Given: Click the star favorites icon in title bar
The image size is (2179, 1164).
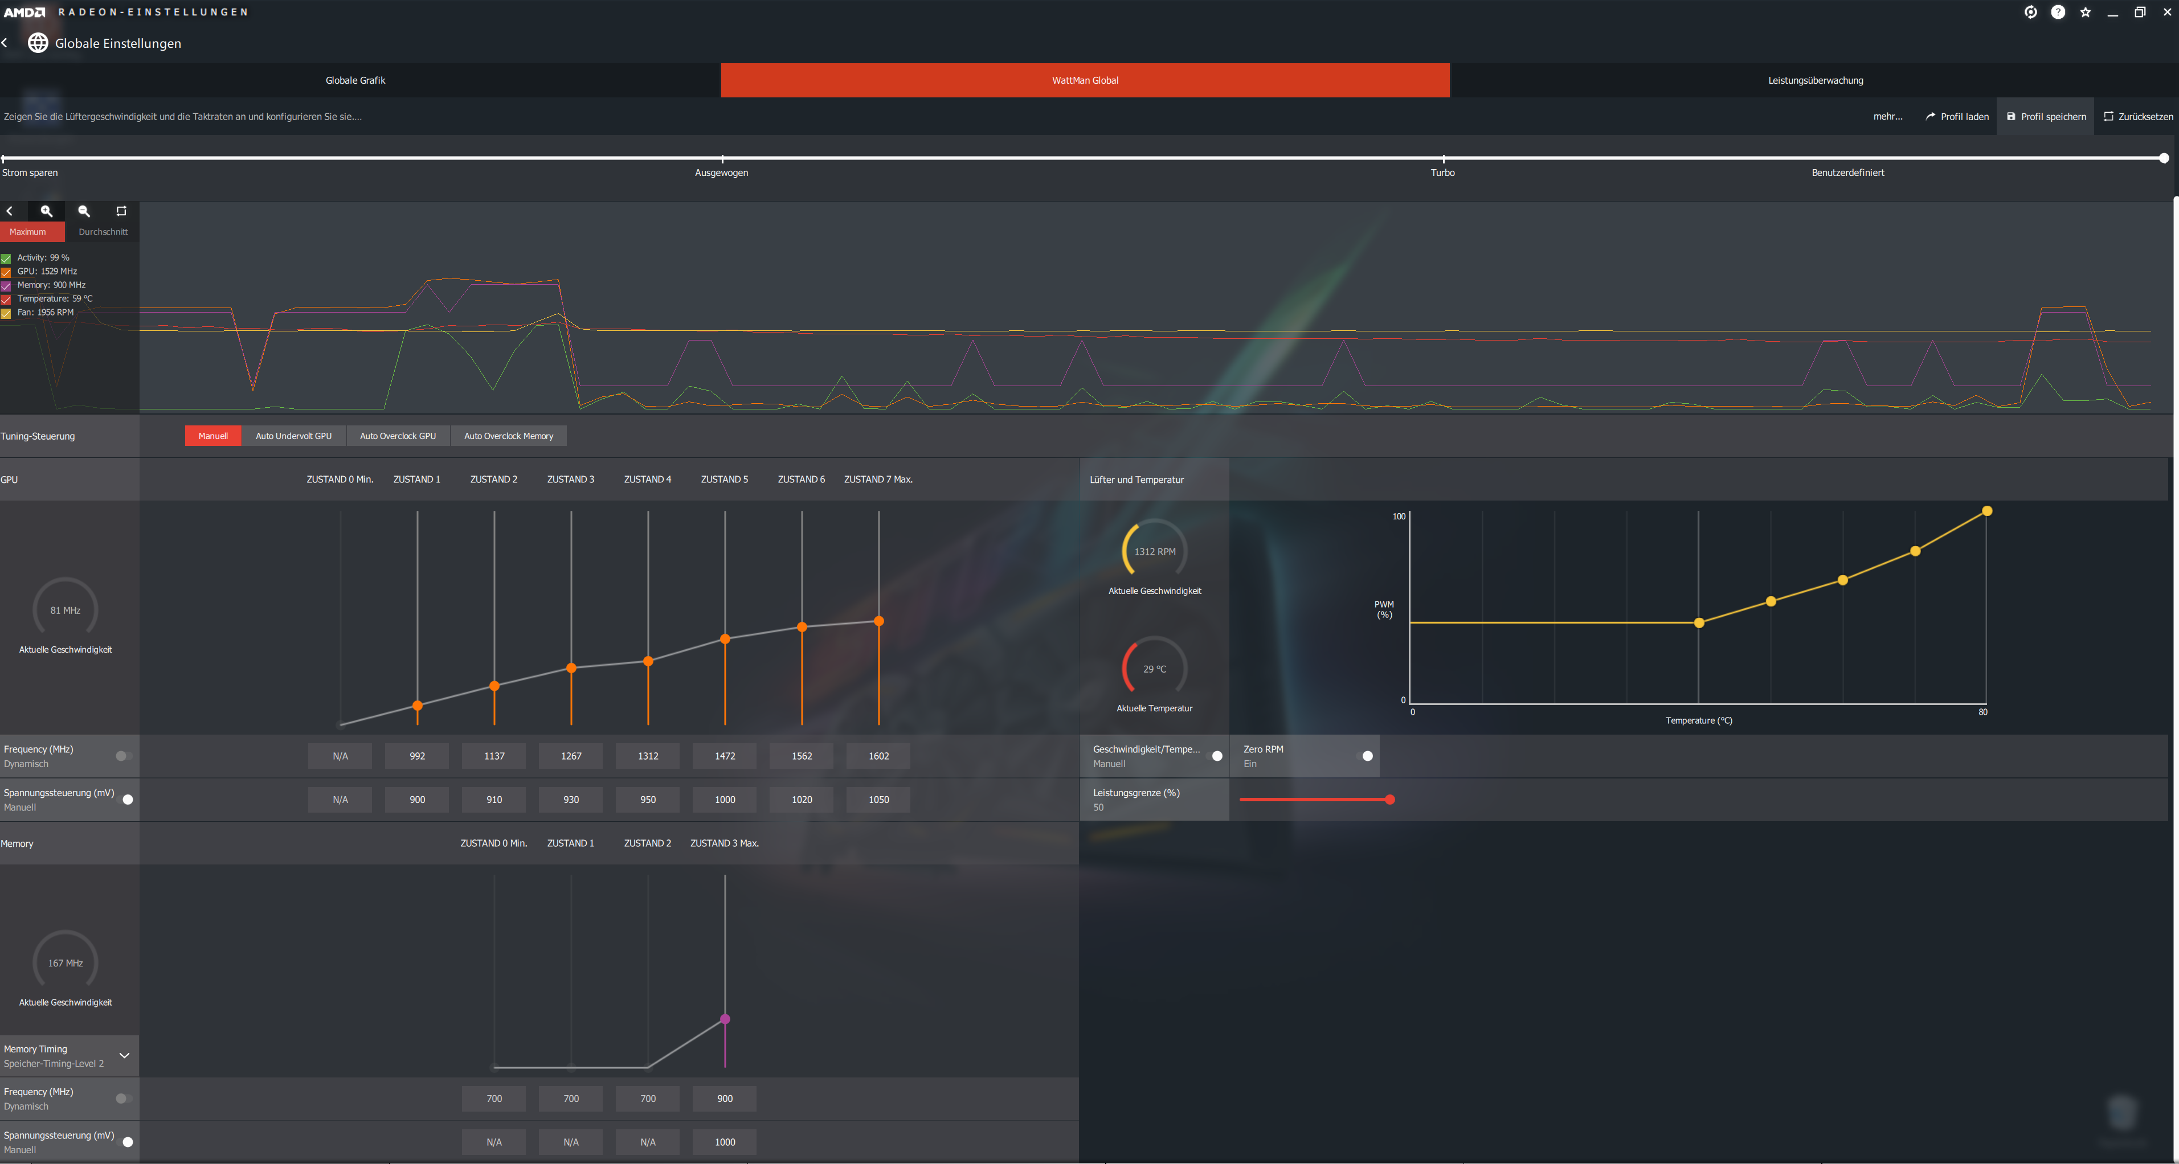Looking at the screenshot, I should pos(2085,12).
